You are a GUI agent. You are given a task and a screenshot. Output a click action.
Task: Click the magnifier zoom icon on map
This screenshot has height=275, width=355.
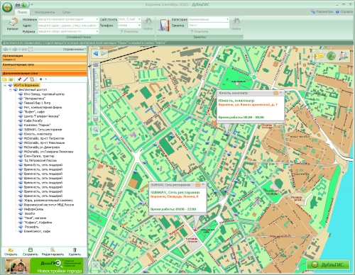96,130
